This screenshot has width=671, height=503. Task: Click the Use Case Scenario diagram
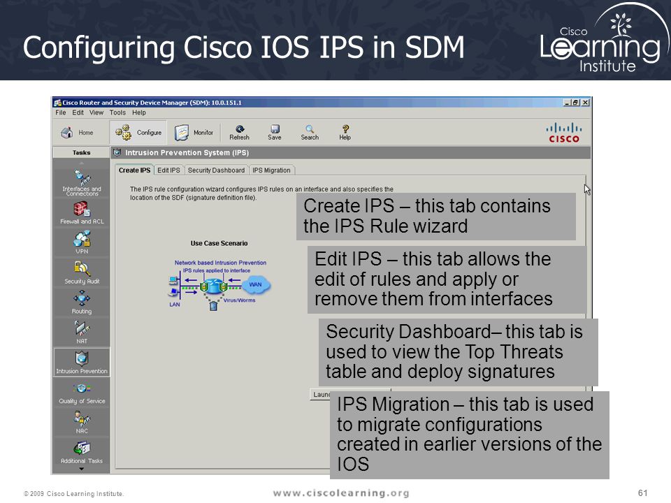pyautogui.click(x=219, y=285)
